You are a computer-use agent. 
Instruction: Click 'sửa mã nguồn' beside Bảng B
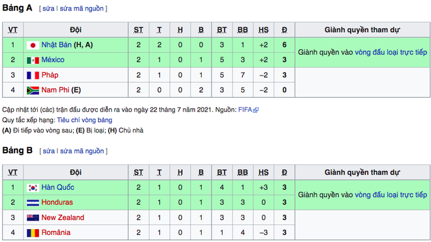tap(82, 151)
